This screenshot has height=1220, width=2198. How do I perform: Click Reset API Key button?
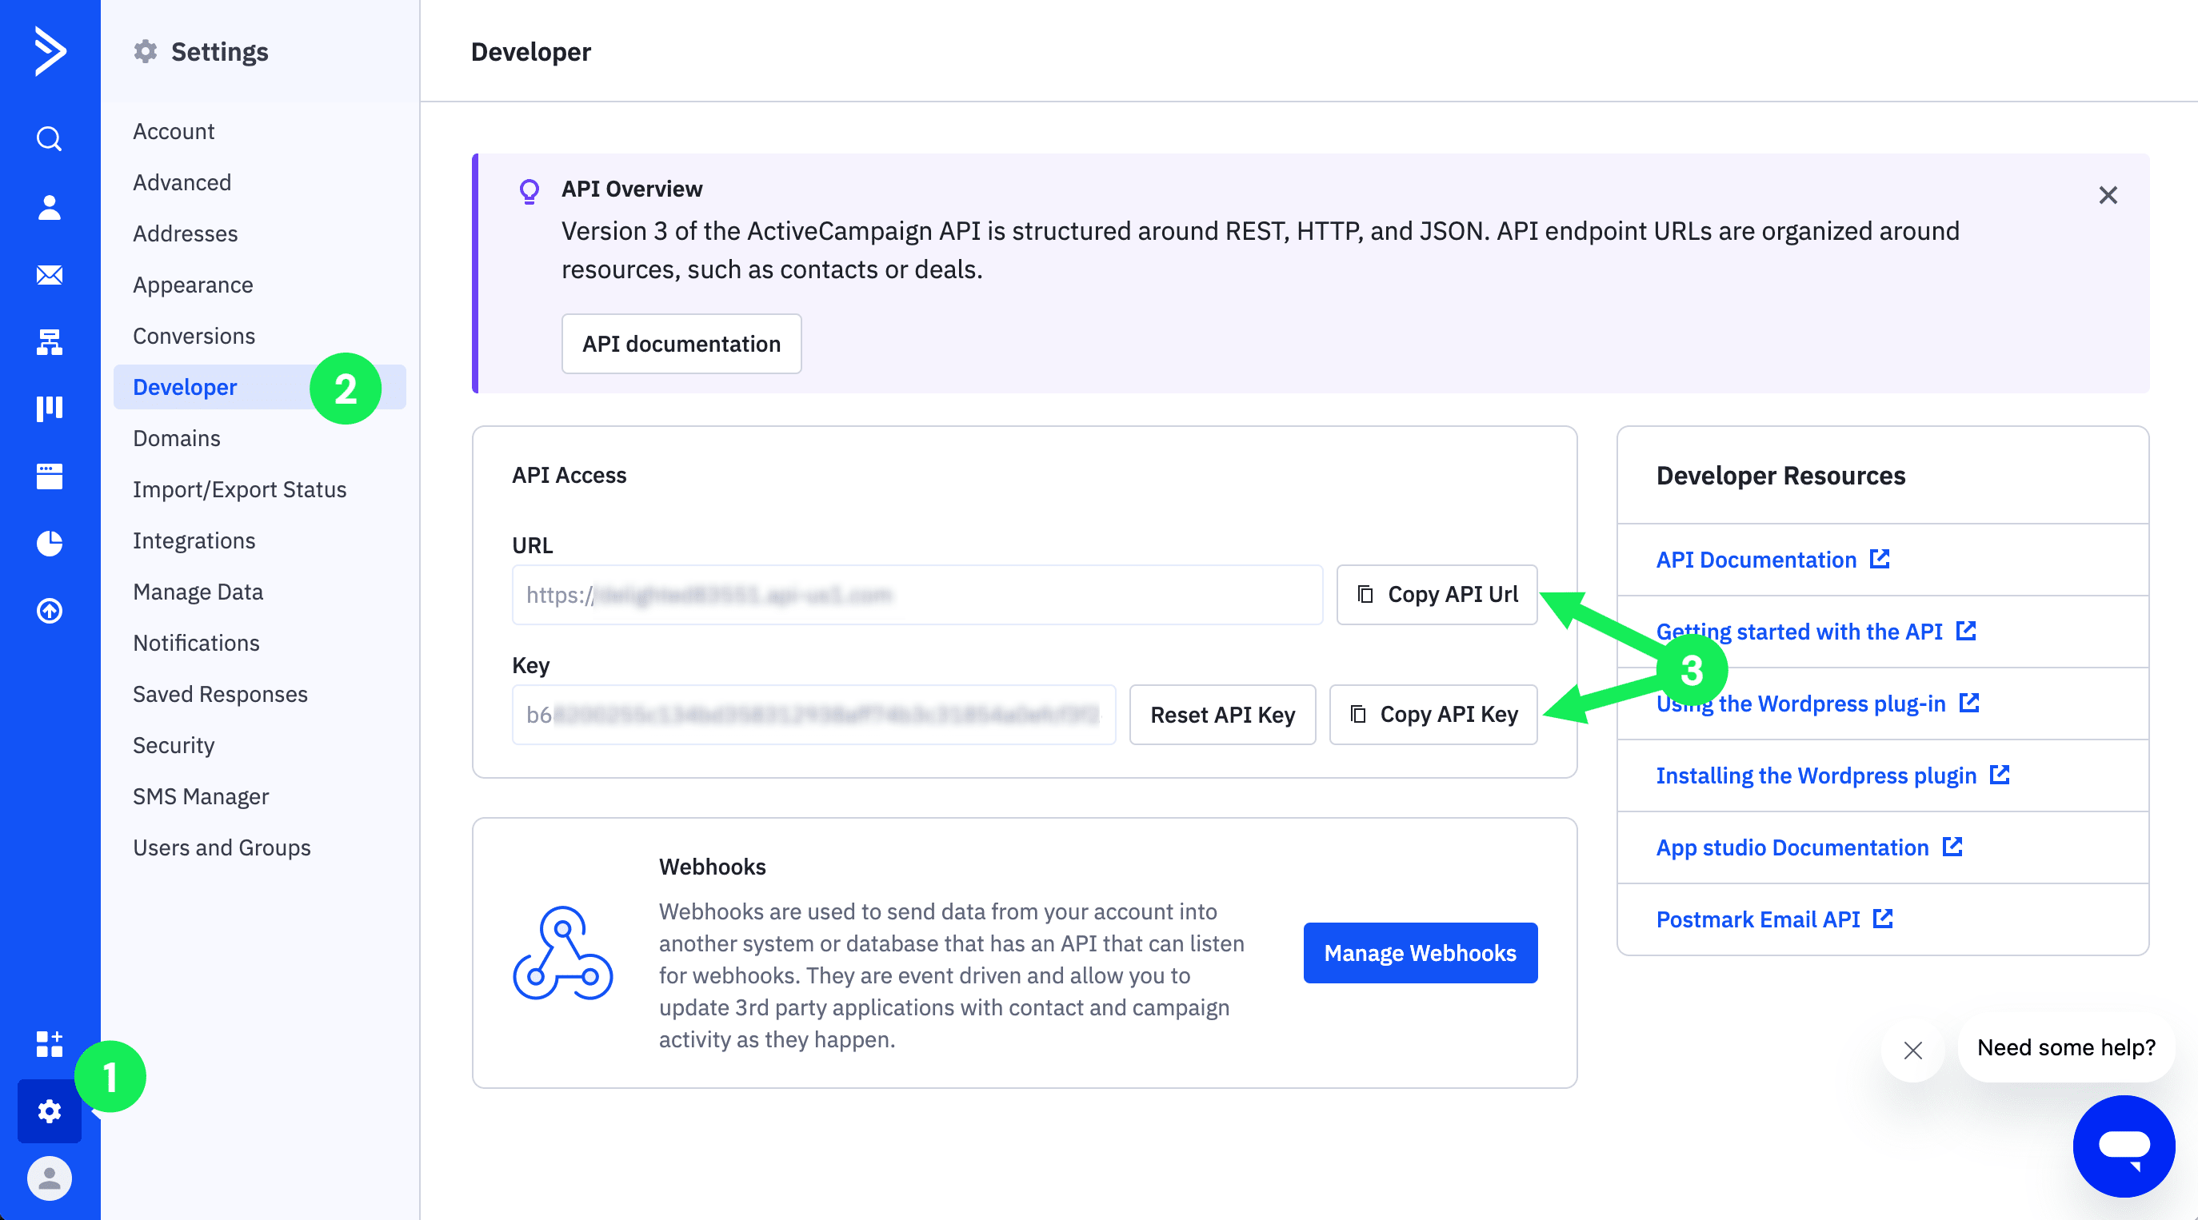[x=1222, y=715]
